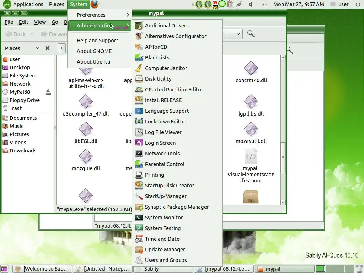Viewport: 364px width, 273px height.
Task: Open Parental Control
Action: 177,164
